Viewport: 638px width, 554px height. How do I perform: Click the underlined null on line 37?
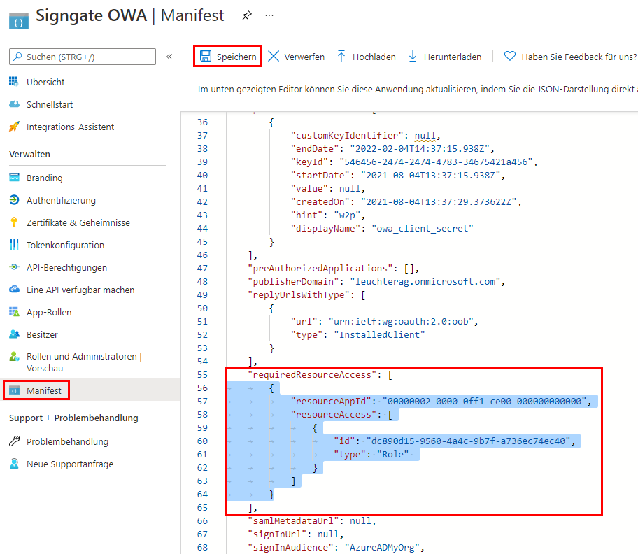coord(425,136)
